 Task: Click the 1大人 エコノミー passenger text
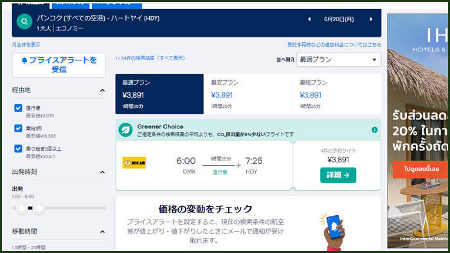(x=60, y=28)
